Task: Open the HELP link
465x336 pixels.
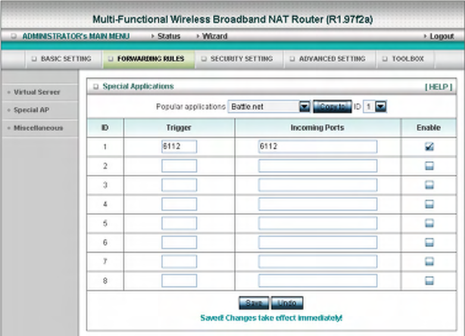Action: [x=438, y=87]
